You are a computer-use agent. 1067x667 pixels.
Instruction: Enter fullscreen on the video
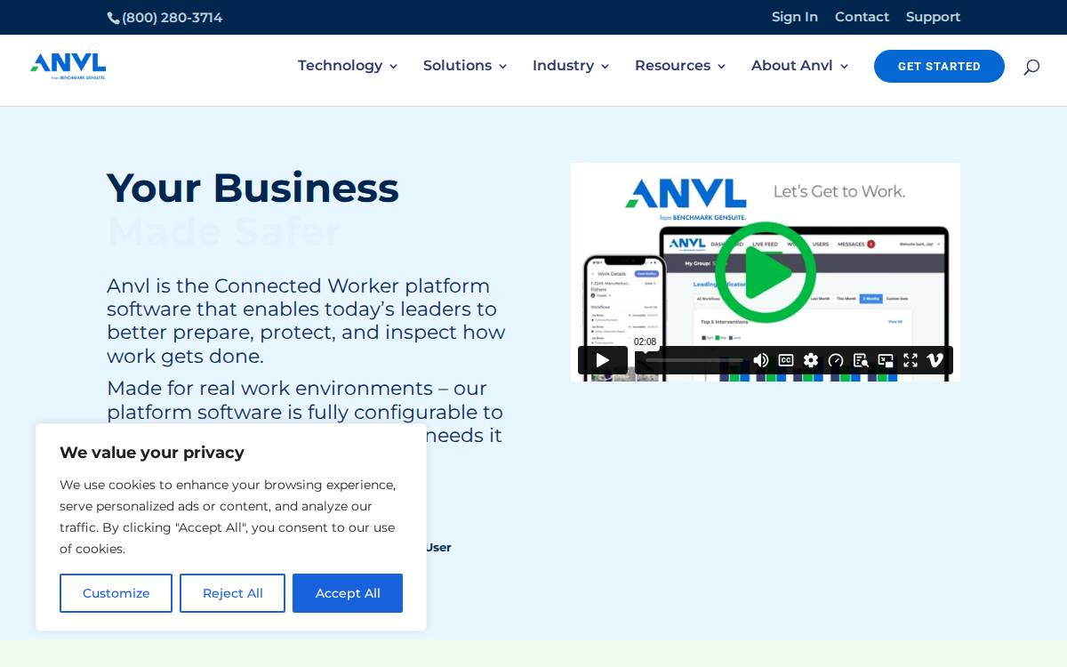[x=911, y=360]
